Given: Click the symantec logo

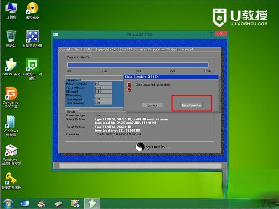Looking at the screenshot, I should pos(152,147).
